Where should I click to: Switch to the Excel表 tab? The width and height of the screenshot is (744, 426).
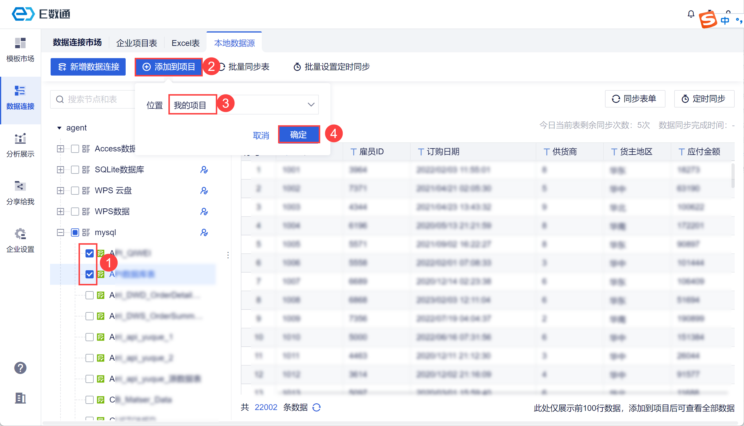coord(185,43)
